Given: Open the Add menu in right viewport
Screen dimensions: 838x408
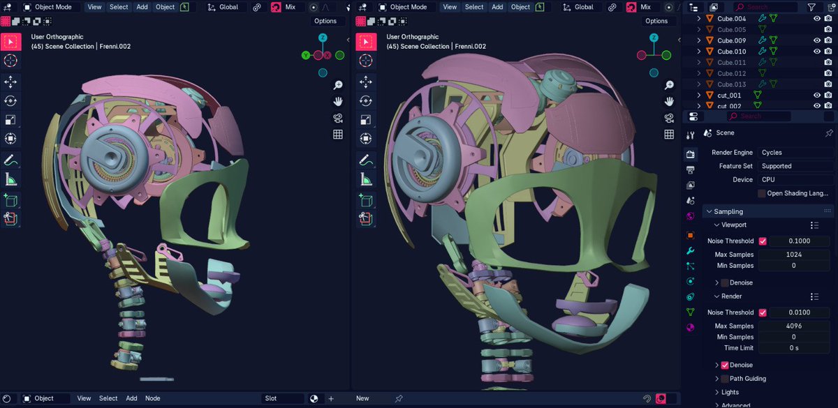Looking at the screenshot, I should click(497, 7).
